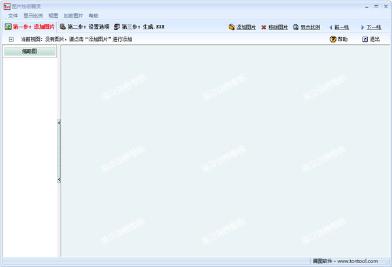Click the 显示比例 magnifier icon
Viewport: 392px width, 267px height.
point(296,27)
